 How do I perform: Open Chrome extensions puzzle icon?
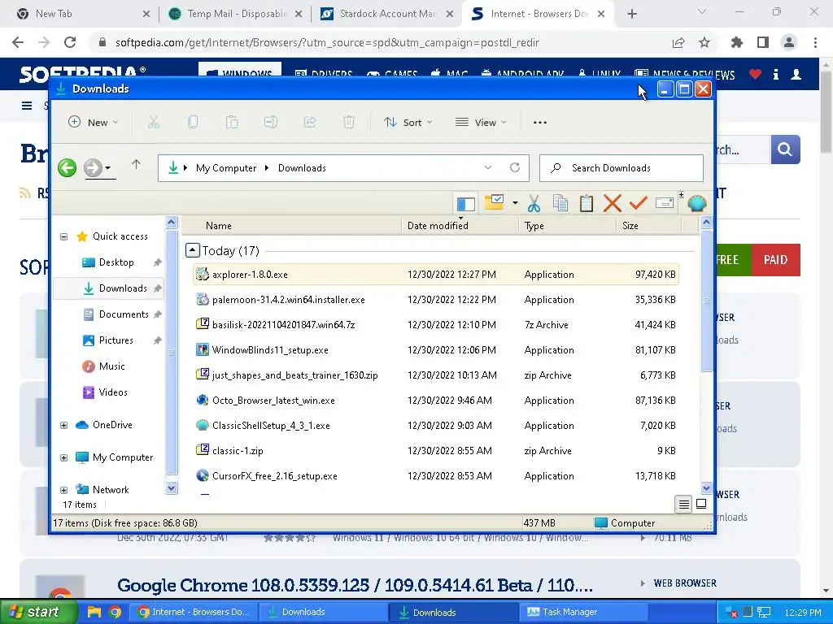[x=737, y=42]
